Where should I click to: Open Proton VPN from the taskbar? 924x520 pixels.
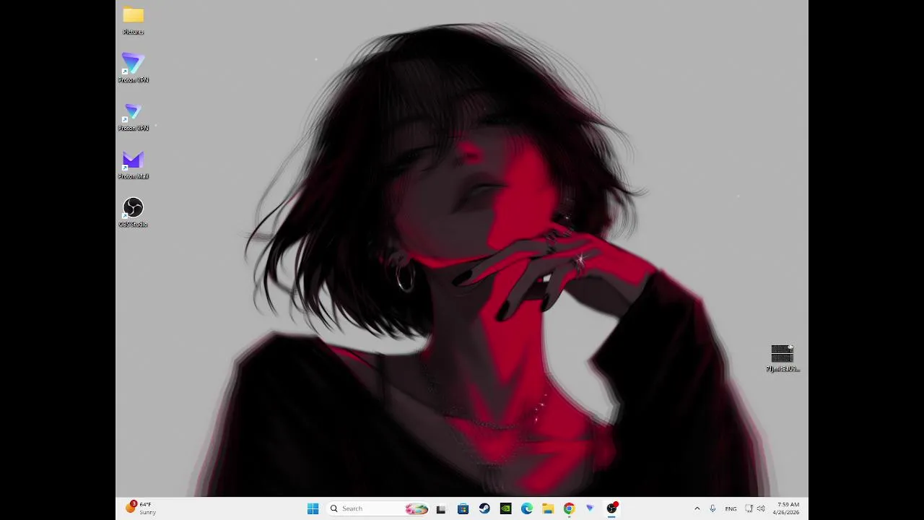pyautogui.click(x=590, y=508)
